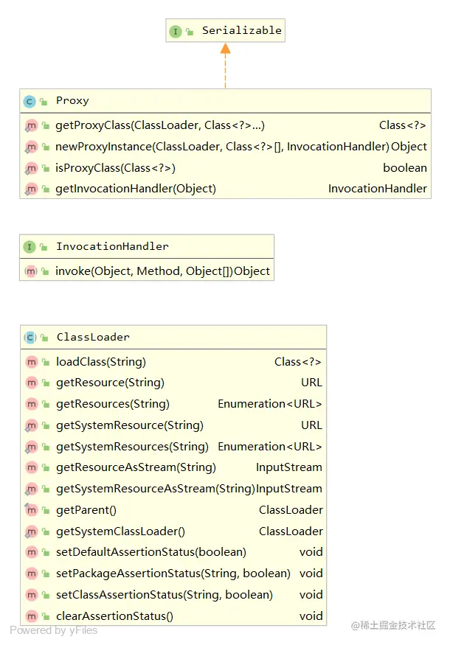Click the newProxyInstance method icon

pos(31,147)
